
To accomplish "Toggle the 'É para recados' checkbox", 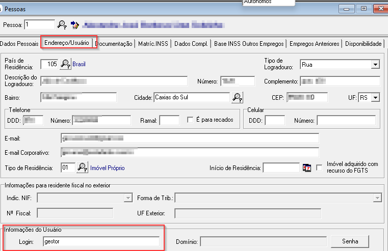I will coord(191,120).
